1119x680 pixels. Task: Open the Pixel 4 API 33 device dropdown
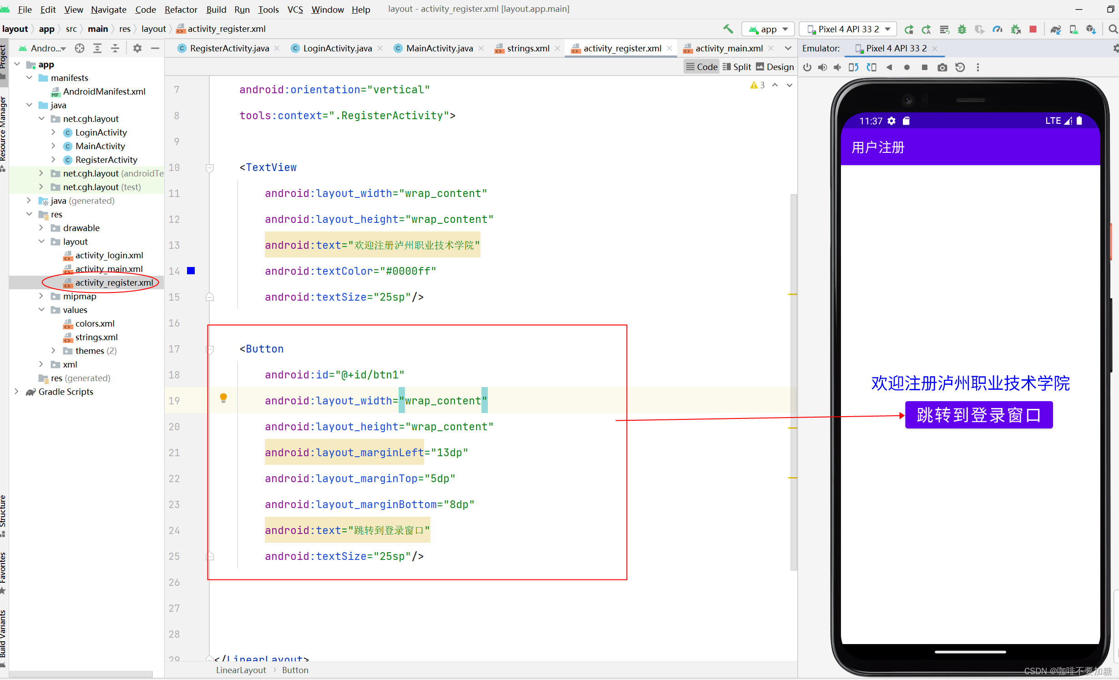click(848, 29)
